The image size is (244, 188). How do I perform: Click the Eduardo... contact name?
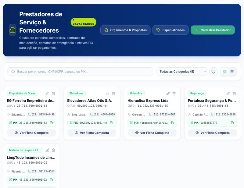(x=18, y=115)
